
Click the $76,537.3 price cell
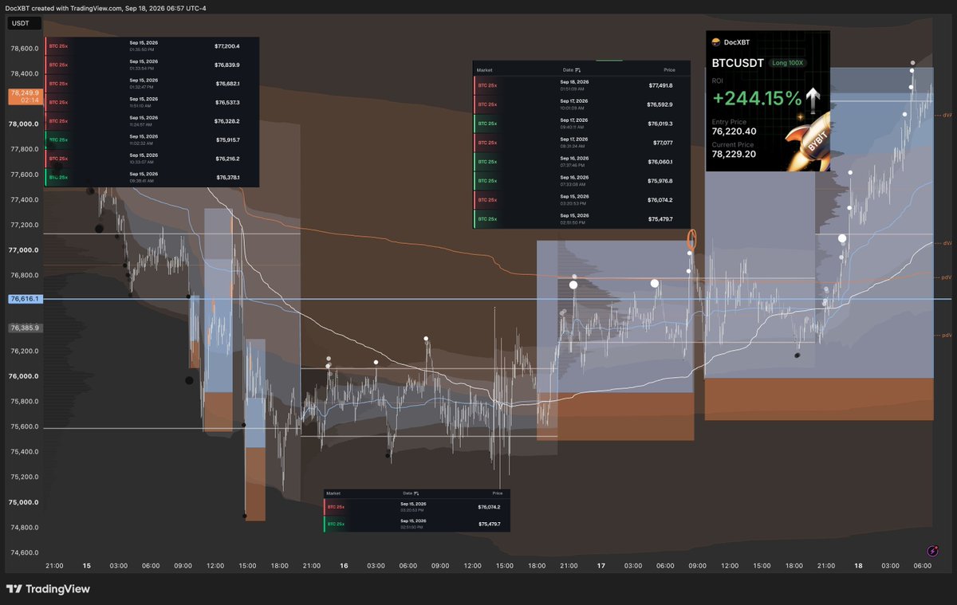tap(227, 102)
